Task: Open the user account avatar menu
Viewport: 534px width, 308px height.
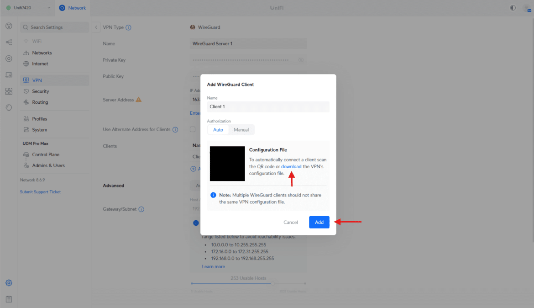Action: tap(527, 8)
